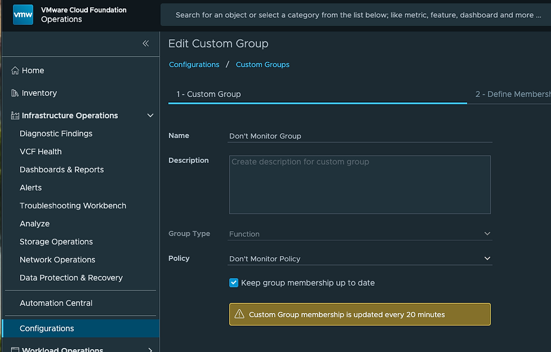Open the Group Type dropdown
The image size is (551, 352).
tap(360, 234)
